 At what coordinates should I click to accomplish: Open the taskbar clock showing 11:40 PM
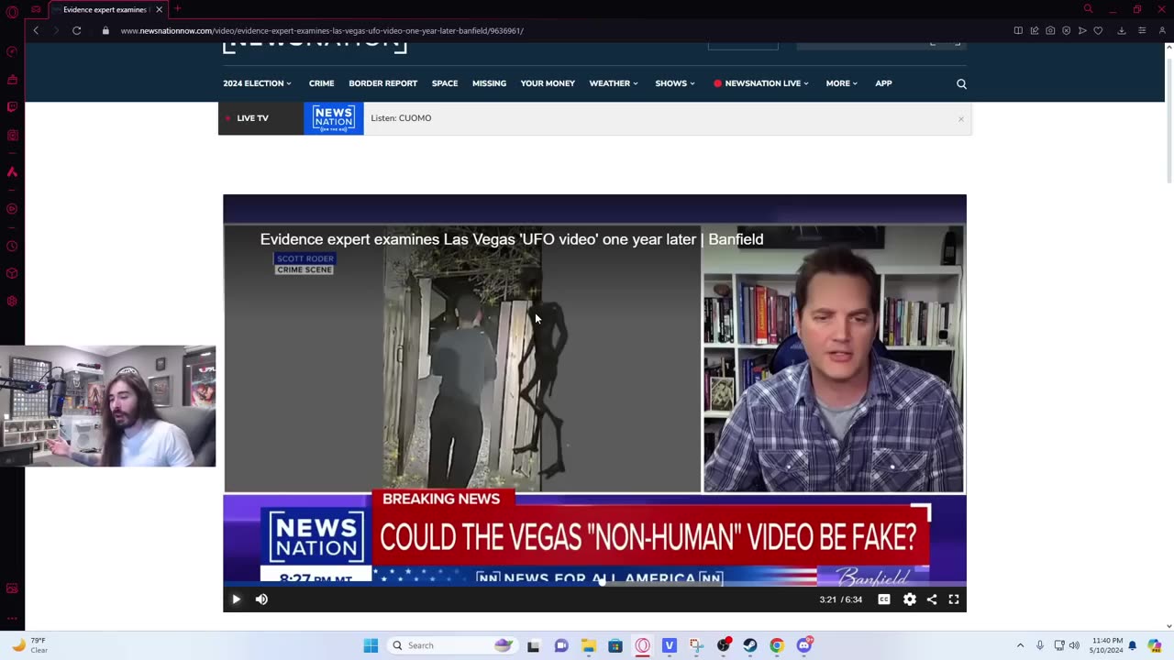pos(1105,645)
